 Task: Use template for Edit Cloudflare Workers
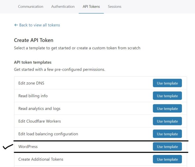click(167, 121)
